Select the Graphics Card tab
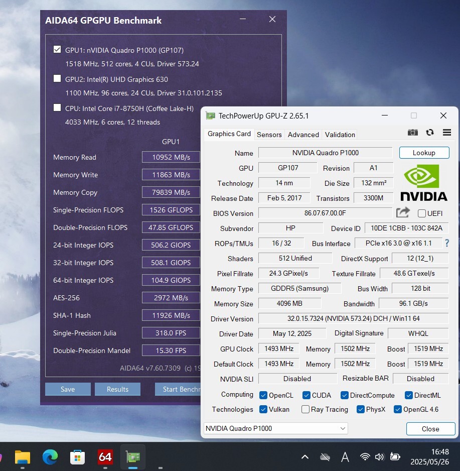The width and height of the screenshot is (460, 471). (229, 134)
